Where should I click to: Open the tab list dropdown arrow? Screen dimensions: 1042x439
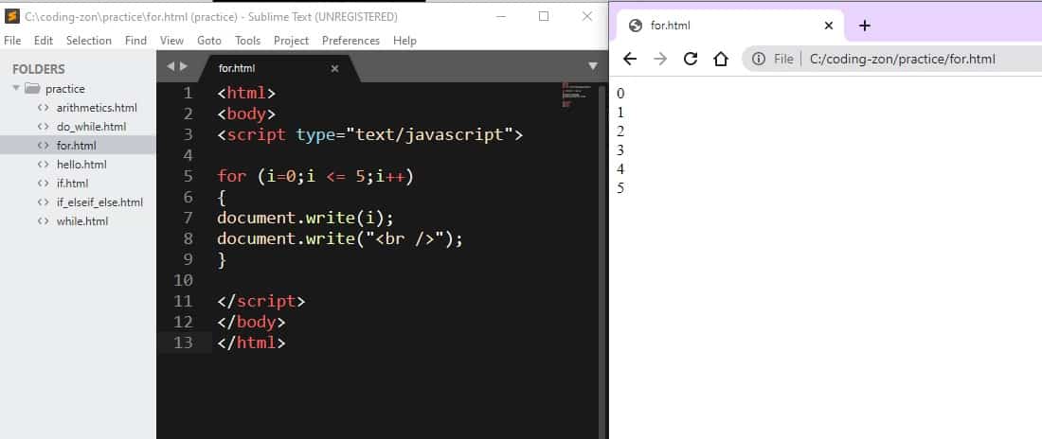(x=593, y=66)
